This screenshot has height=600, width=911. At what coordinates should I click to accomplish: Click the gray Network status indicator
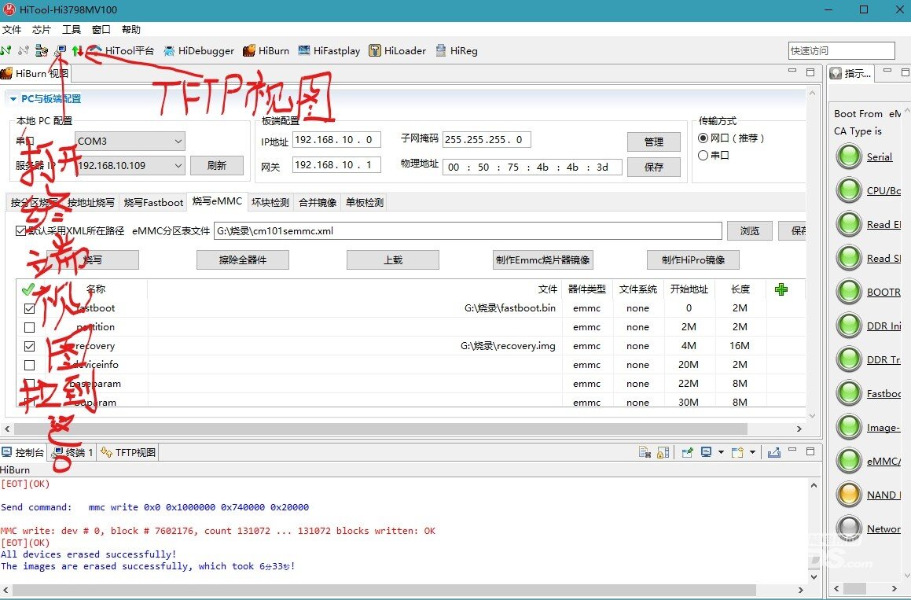point(849,528)
